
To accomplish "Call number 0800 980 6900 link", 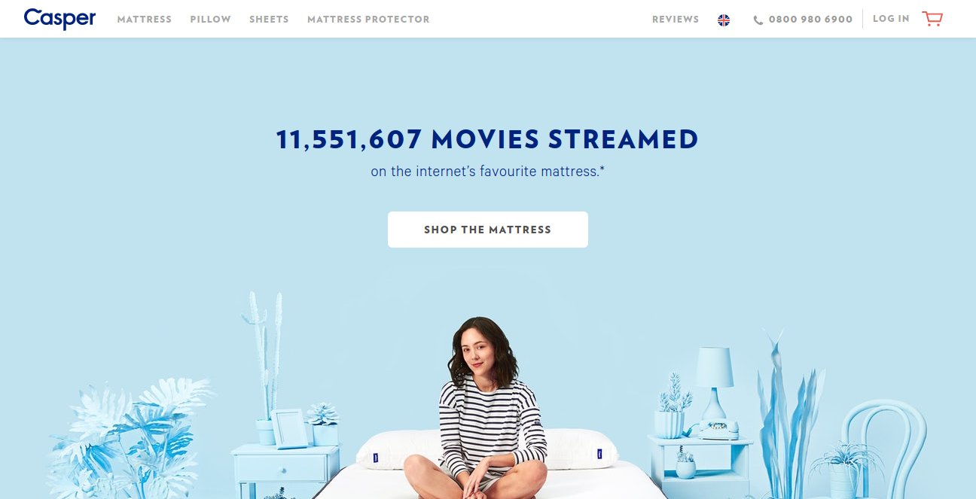I will coord(810,20).
